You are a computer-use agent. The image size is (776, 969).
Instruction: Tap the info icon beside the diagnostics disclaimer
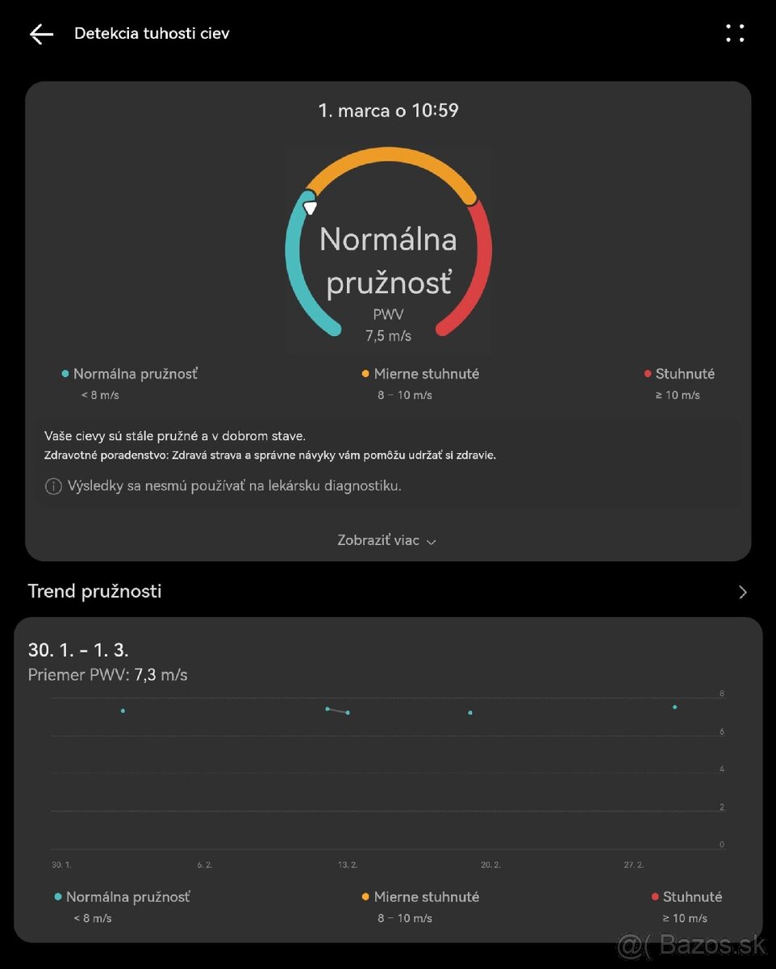tap(53, 486)
